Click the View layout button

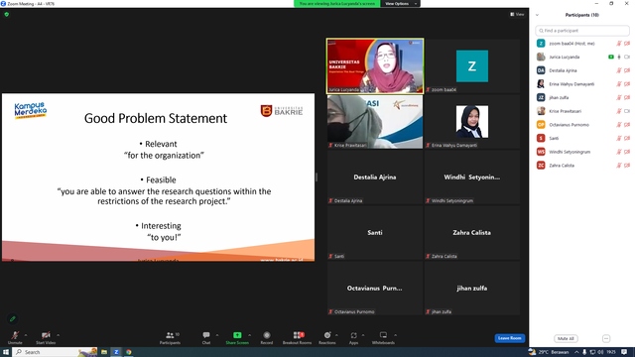(517, 14)
